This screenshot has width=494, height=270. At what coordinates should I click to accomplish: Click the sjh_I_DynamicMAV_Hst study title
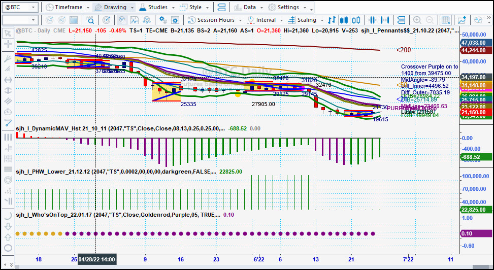coord(121,128)
